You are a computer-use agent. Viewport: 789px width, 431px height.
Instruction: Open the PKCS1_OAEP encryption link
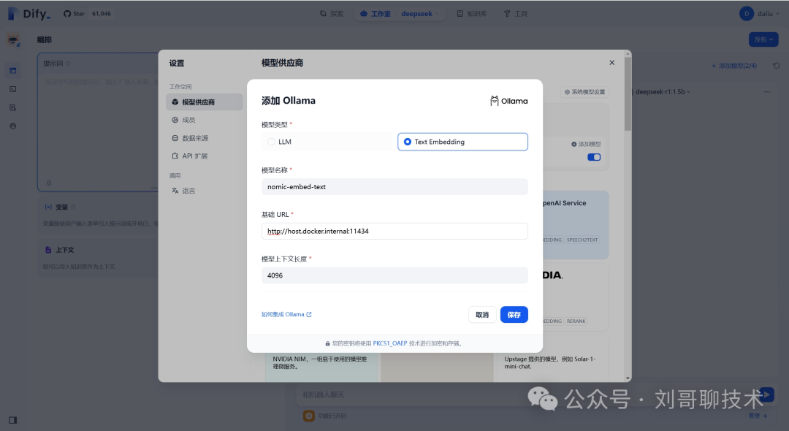coord(390,343)
